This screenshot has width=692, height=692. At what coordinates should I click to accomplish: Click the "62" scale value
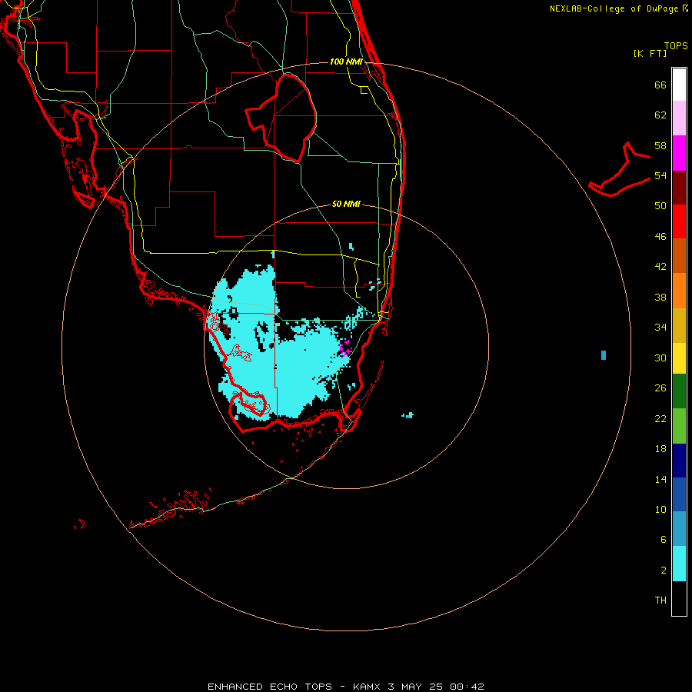660,115
